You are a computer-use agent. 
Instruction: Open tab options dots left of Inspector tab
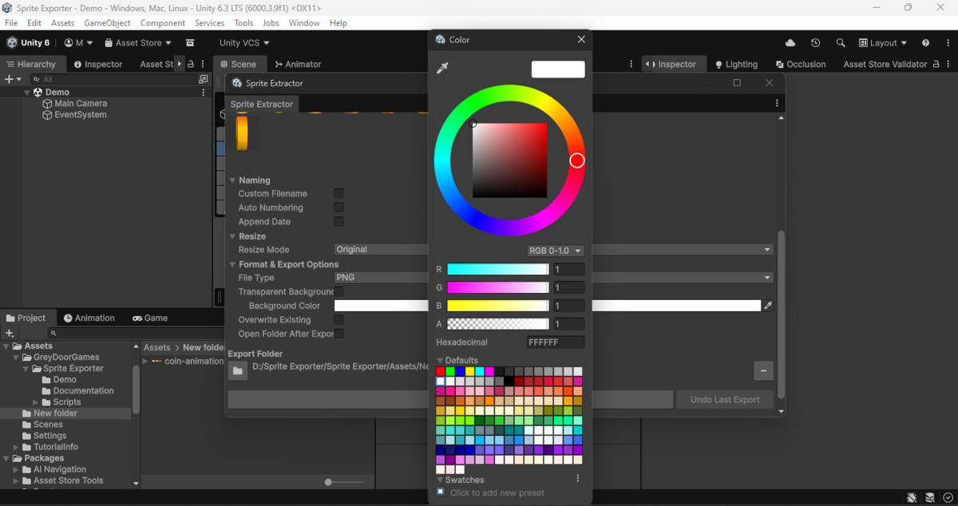point(632,64)
